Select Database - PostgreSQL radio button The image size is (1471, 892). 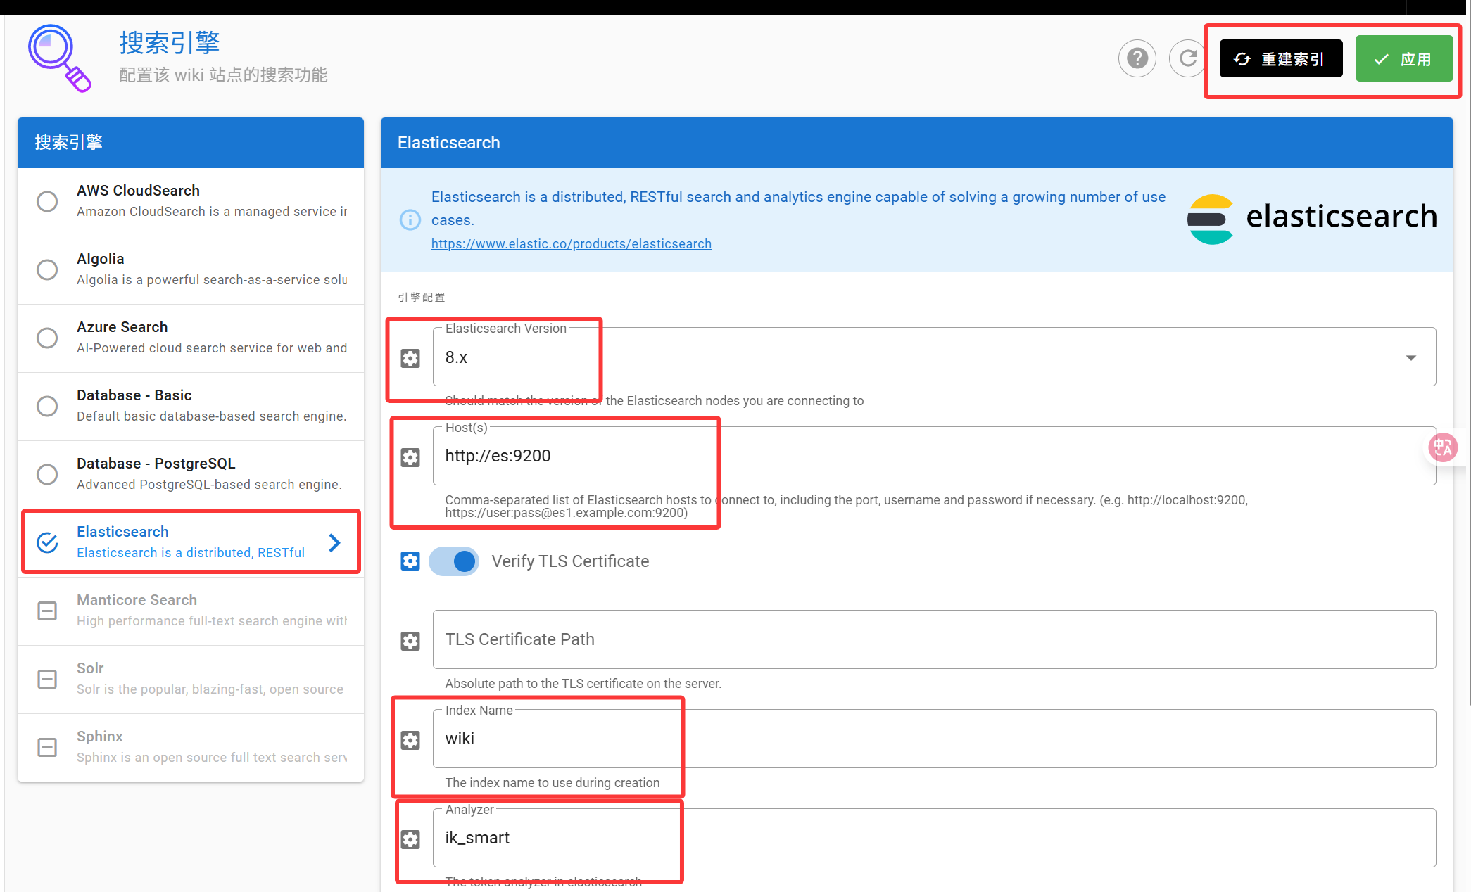click(47, 474)
